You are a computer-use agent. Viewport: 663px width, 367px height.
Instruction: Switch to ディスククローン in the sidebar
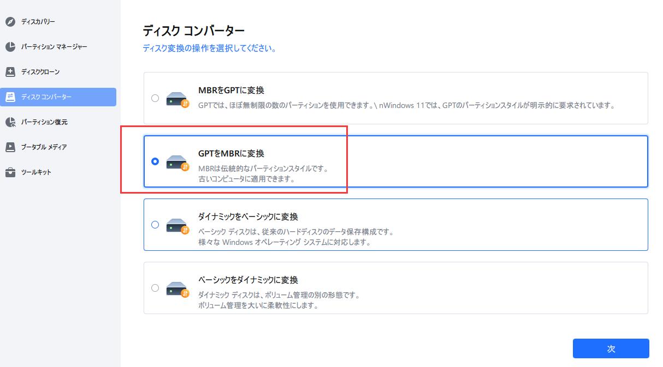coord(40,72)
